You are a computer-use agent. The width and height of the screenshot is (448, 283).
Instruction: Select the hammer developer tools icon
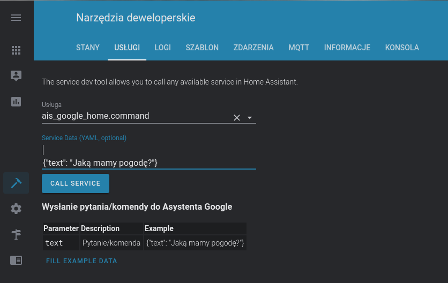16,183
